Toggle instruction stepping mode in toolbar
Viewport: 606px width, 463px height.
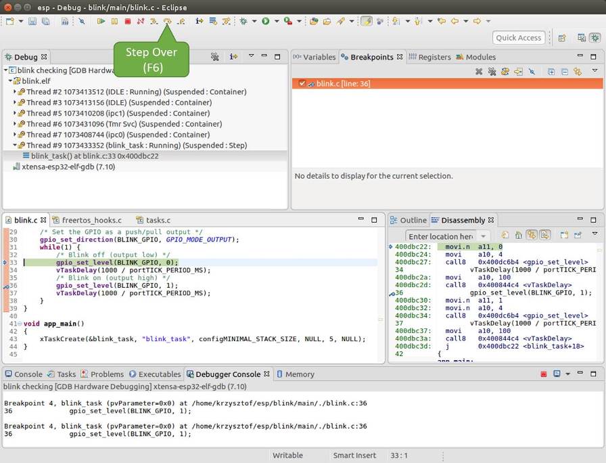[200, 22]
